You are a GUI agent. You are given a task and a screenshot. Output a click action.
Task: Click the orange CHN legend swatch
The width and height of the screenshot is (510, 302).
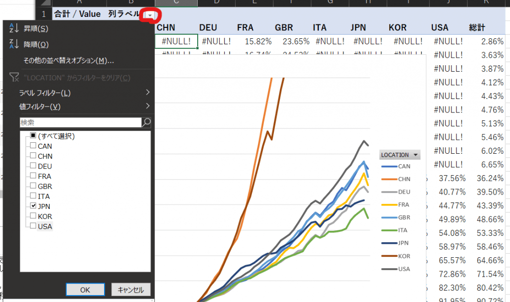click(388, 179)
